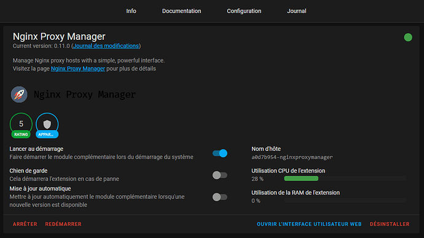
Task: Open OUVRIR L'INTERFACE UTILISATEUR WEB
Action: point(309,224)
